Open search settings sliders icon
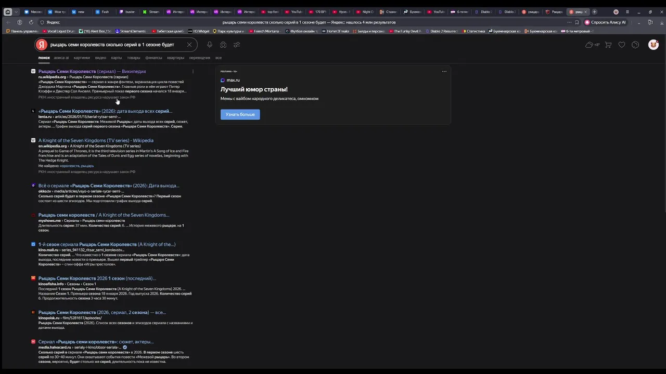Viewport: 666px width, 374px height. coord(237,45)
